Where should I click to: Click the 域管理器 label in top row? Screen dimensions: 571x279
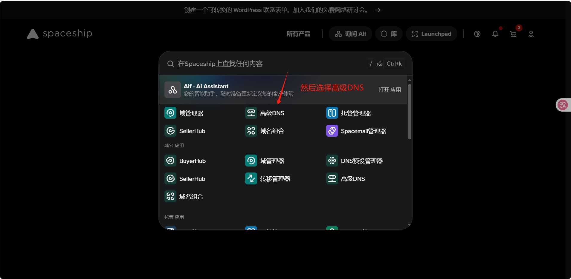point(191,113)
